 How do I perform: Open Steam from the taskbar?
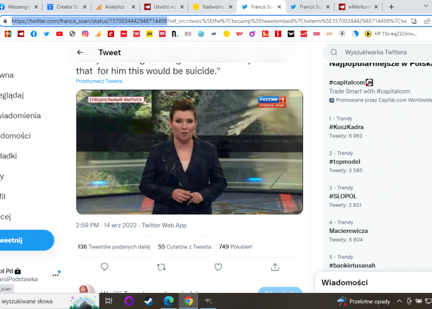(x=149, y=301)
